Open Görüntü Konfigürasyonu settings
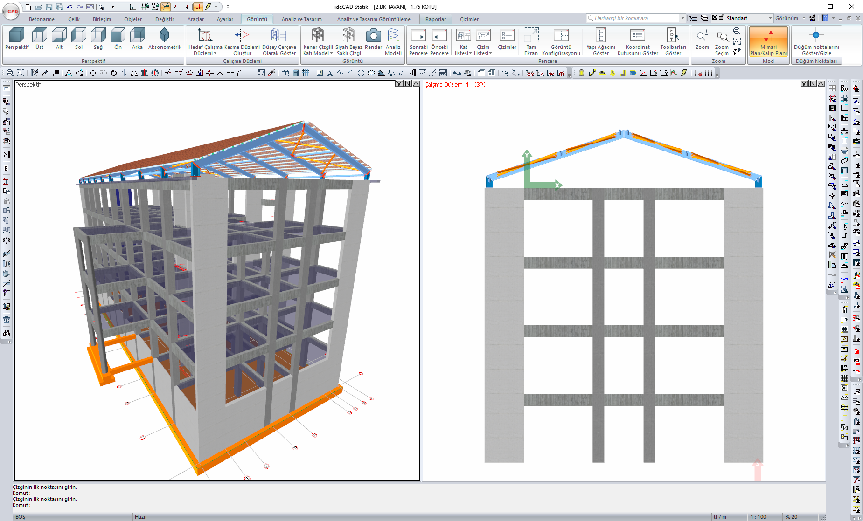This screenshot has height=521, width=863. tap(561, 35)
